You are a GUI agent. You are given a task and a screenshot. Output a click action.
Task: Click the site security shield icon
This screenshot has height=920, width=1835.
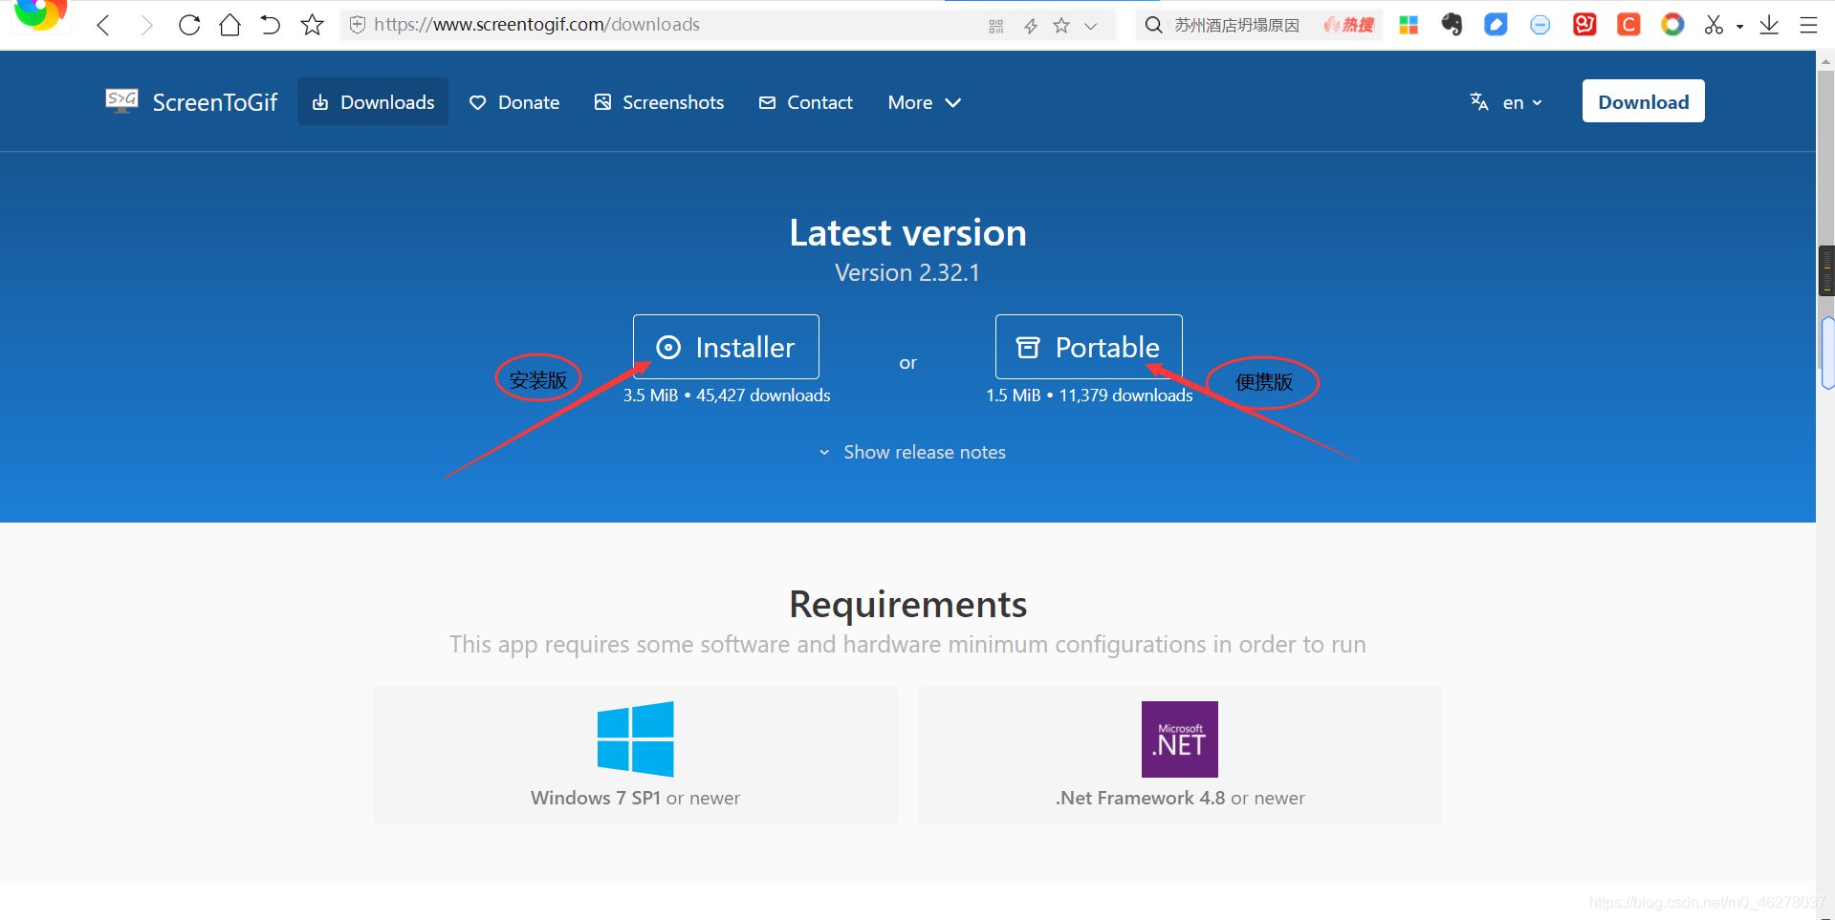(x=357, y=25)
